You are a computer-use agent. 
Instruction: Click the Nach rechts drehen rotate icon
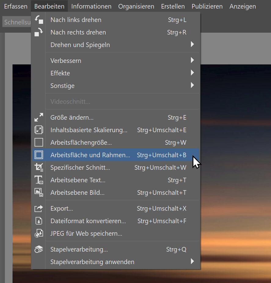(39, 32)
